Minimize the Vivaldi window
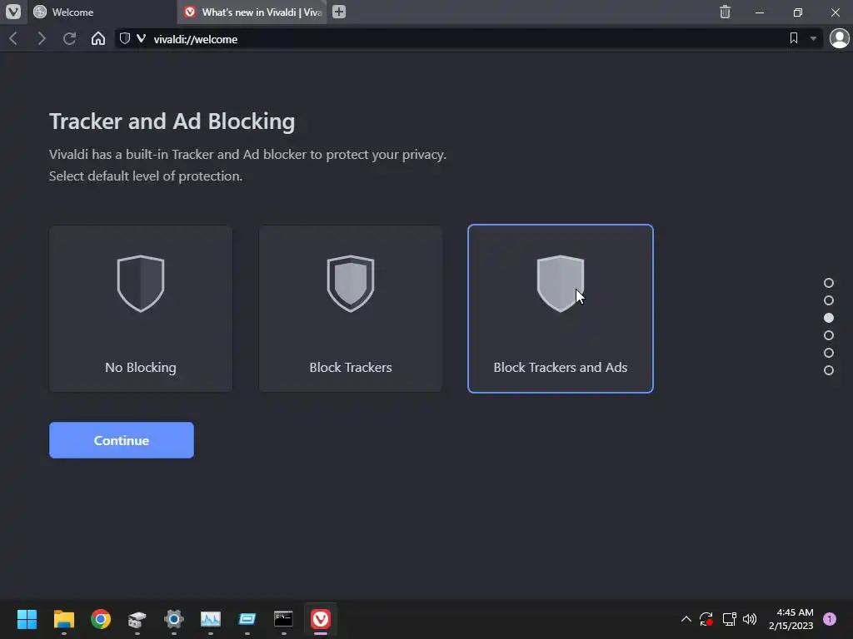The image size is (853, 639). point(760,12)
